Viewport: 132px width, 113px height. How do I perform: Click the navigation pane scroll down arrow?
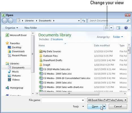coord(33,94)
